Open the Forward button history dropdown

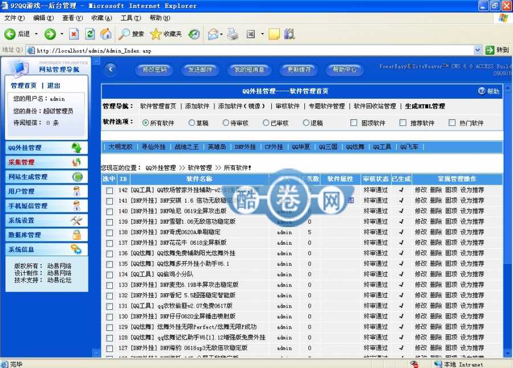pos(62,34)
